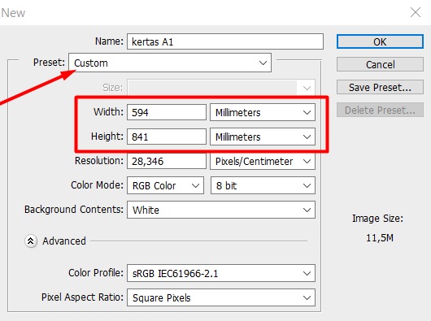Click the Pixel Aspect Ratio: label
Viewport: 431px width, 321px height.
click(82, 297)
